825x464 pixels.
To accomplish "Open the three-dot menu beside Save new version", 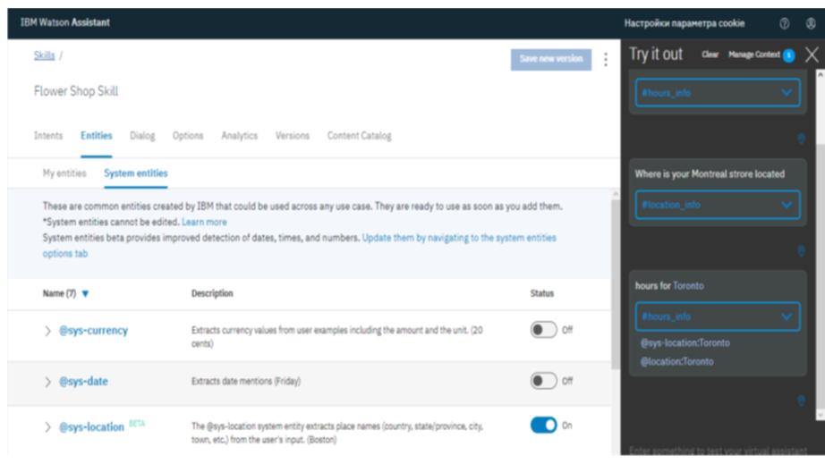I will coord(605,59).
